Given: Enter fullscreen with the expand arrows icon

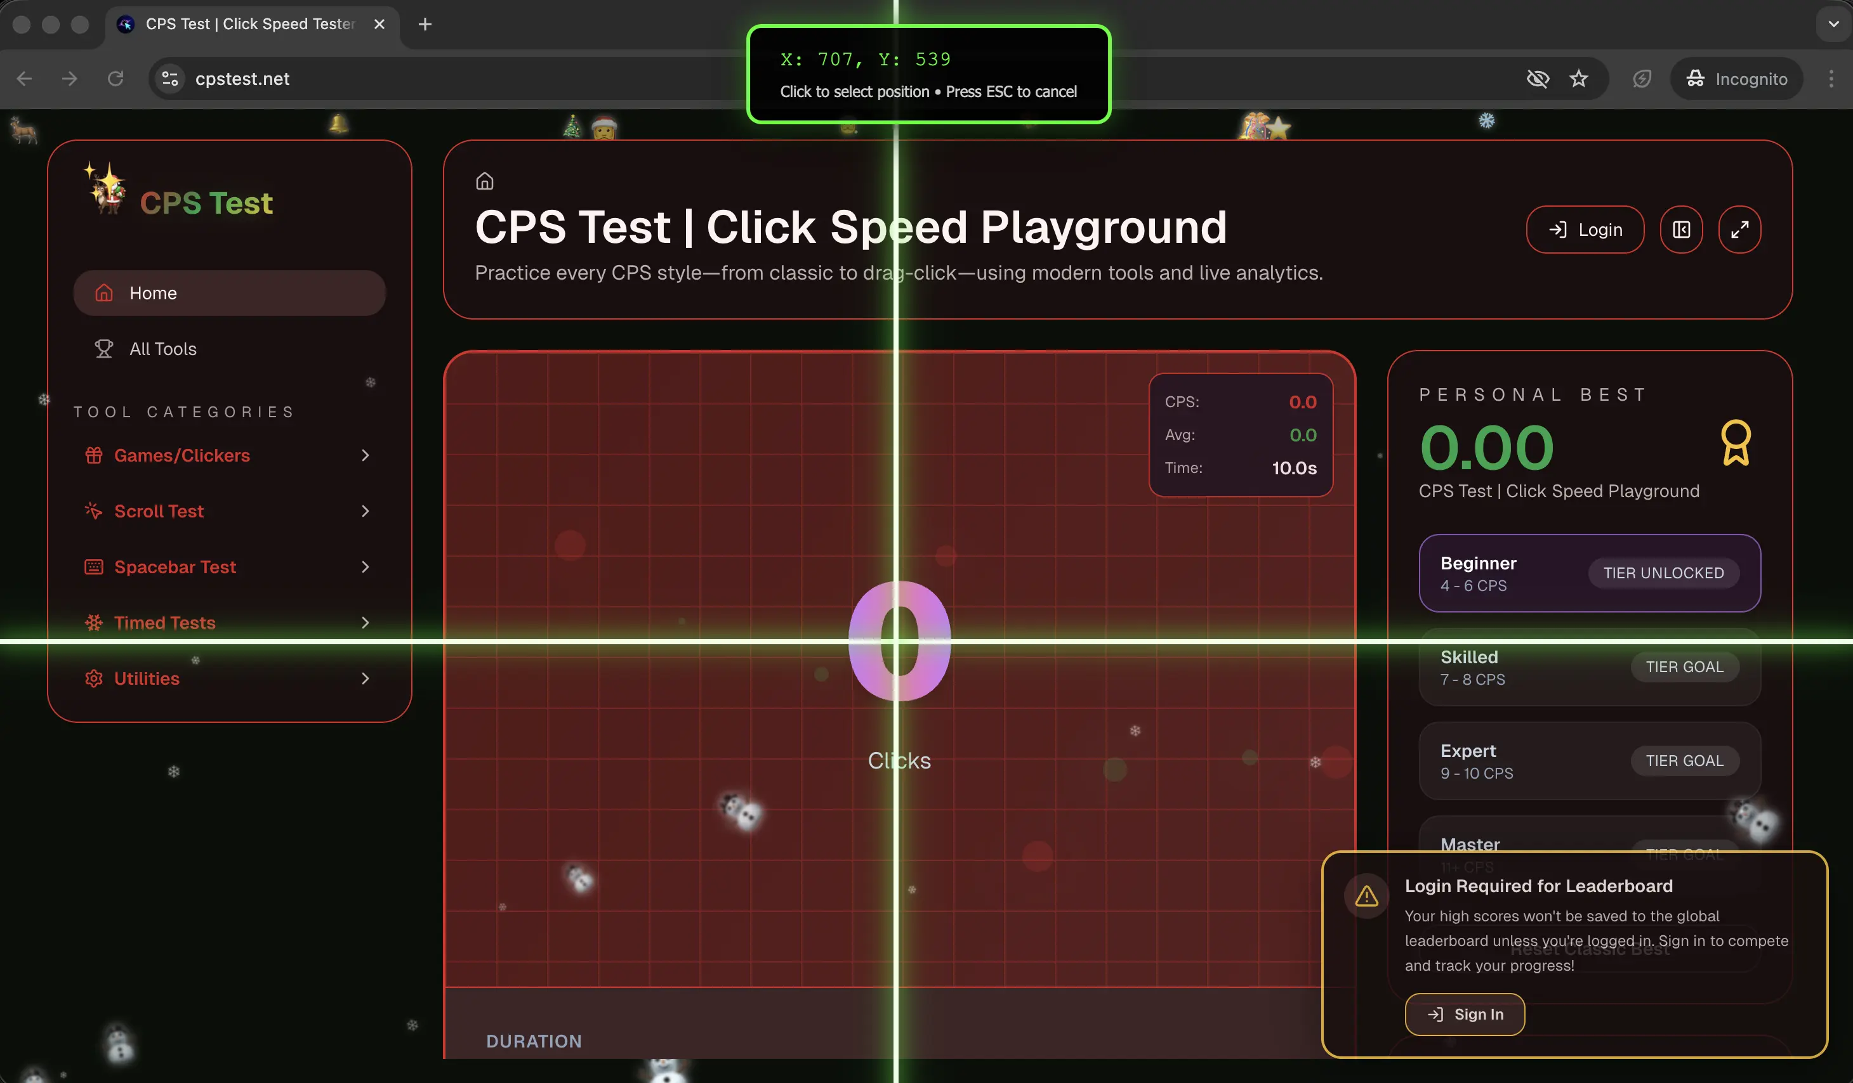Looking at the screenshot, I should [x=1739, y=230].
